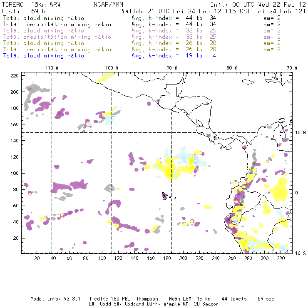The image size is (308, 308).
Task: Click the "180" tick on the horizontal axis
Action: [x=167, y=258]
